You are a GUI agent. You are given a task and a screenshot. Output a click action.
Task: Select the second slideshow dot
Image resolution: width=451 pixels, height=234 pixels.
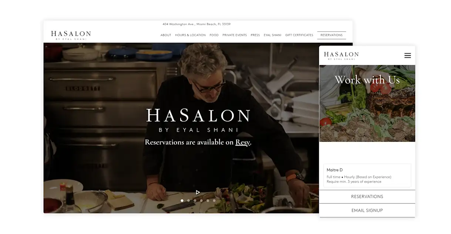click(x=188, y=201)
